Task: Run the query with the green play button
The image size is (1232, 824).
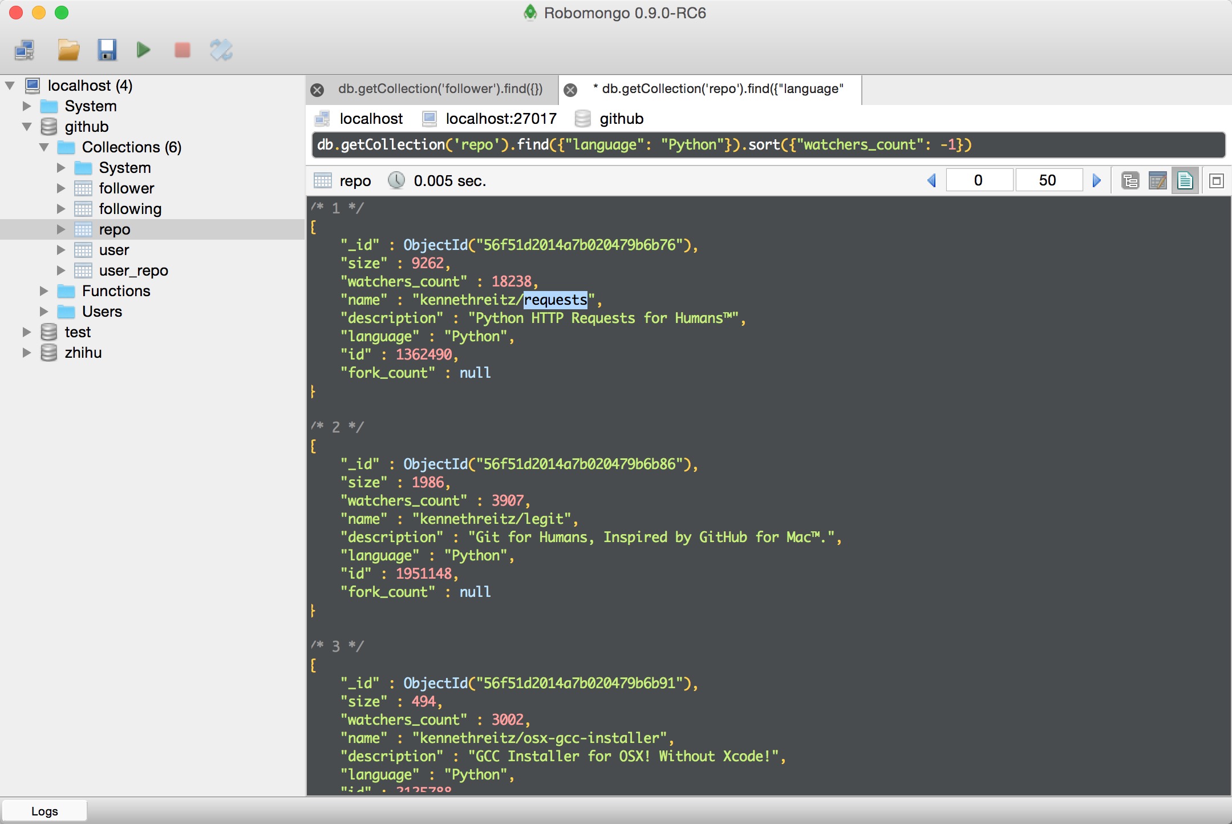Action: point(144,50)
